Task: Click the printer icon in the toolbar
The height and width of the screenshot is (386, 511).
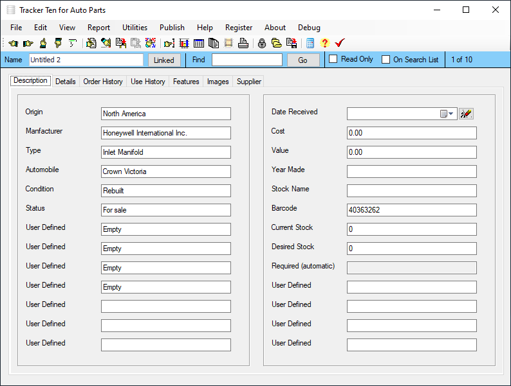Action: [x=243, y=44]
